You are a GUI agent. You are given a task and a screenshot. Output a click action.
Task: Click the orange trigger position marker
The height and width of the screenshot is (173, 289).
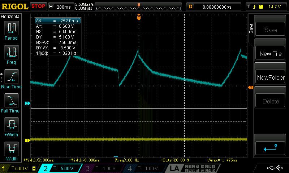point(139,17)
